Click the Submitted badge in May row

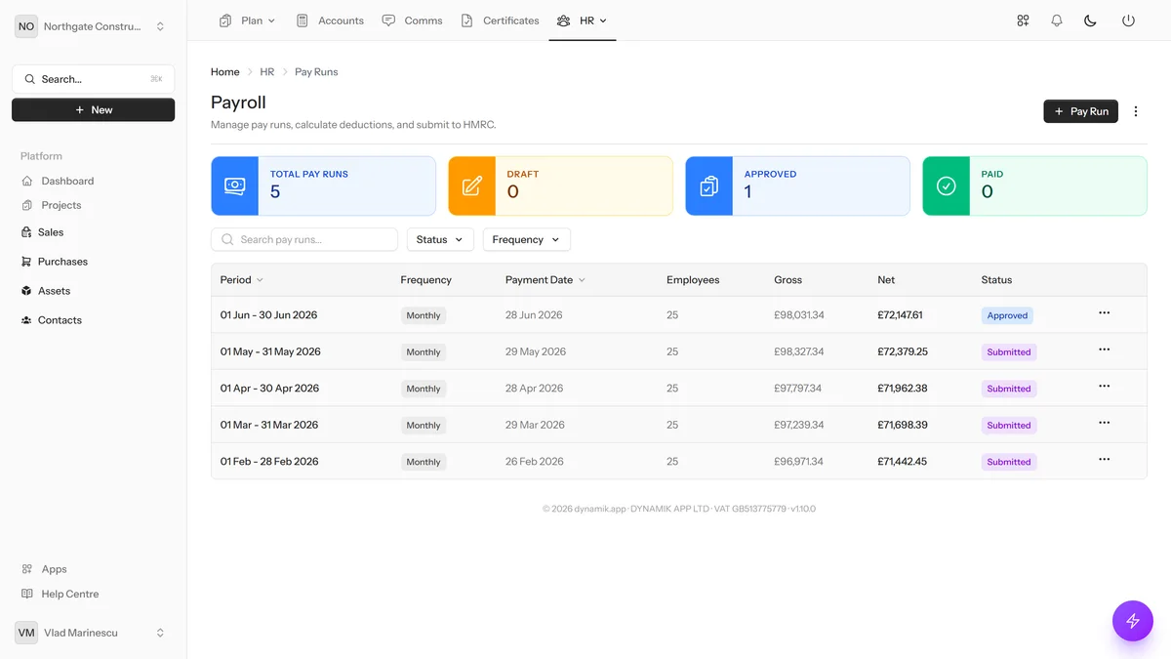pos(1009,352)
